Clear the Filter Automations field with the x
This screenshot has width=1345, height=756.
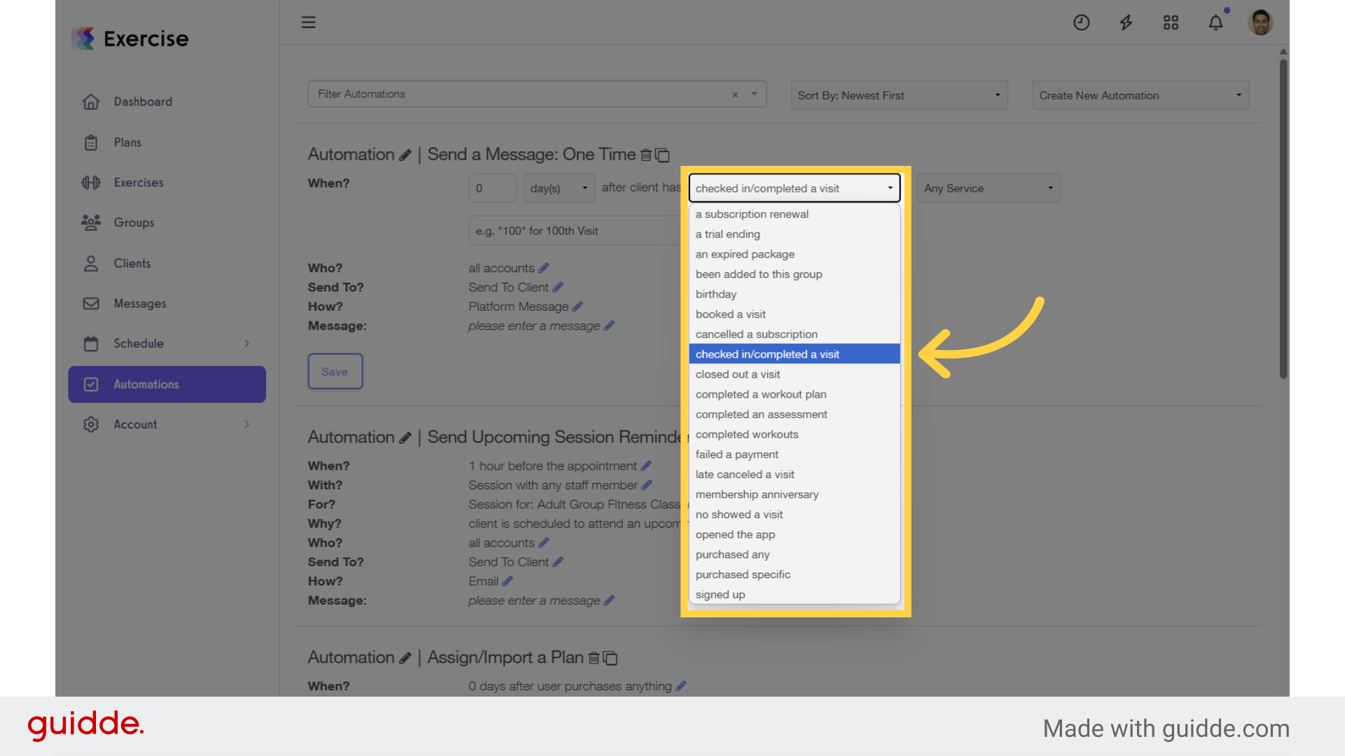coord(735,94)
